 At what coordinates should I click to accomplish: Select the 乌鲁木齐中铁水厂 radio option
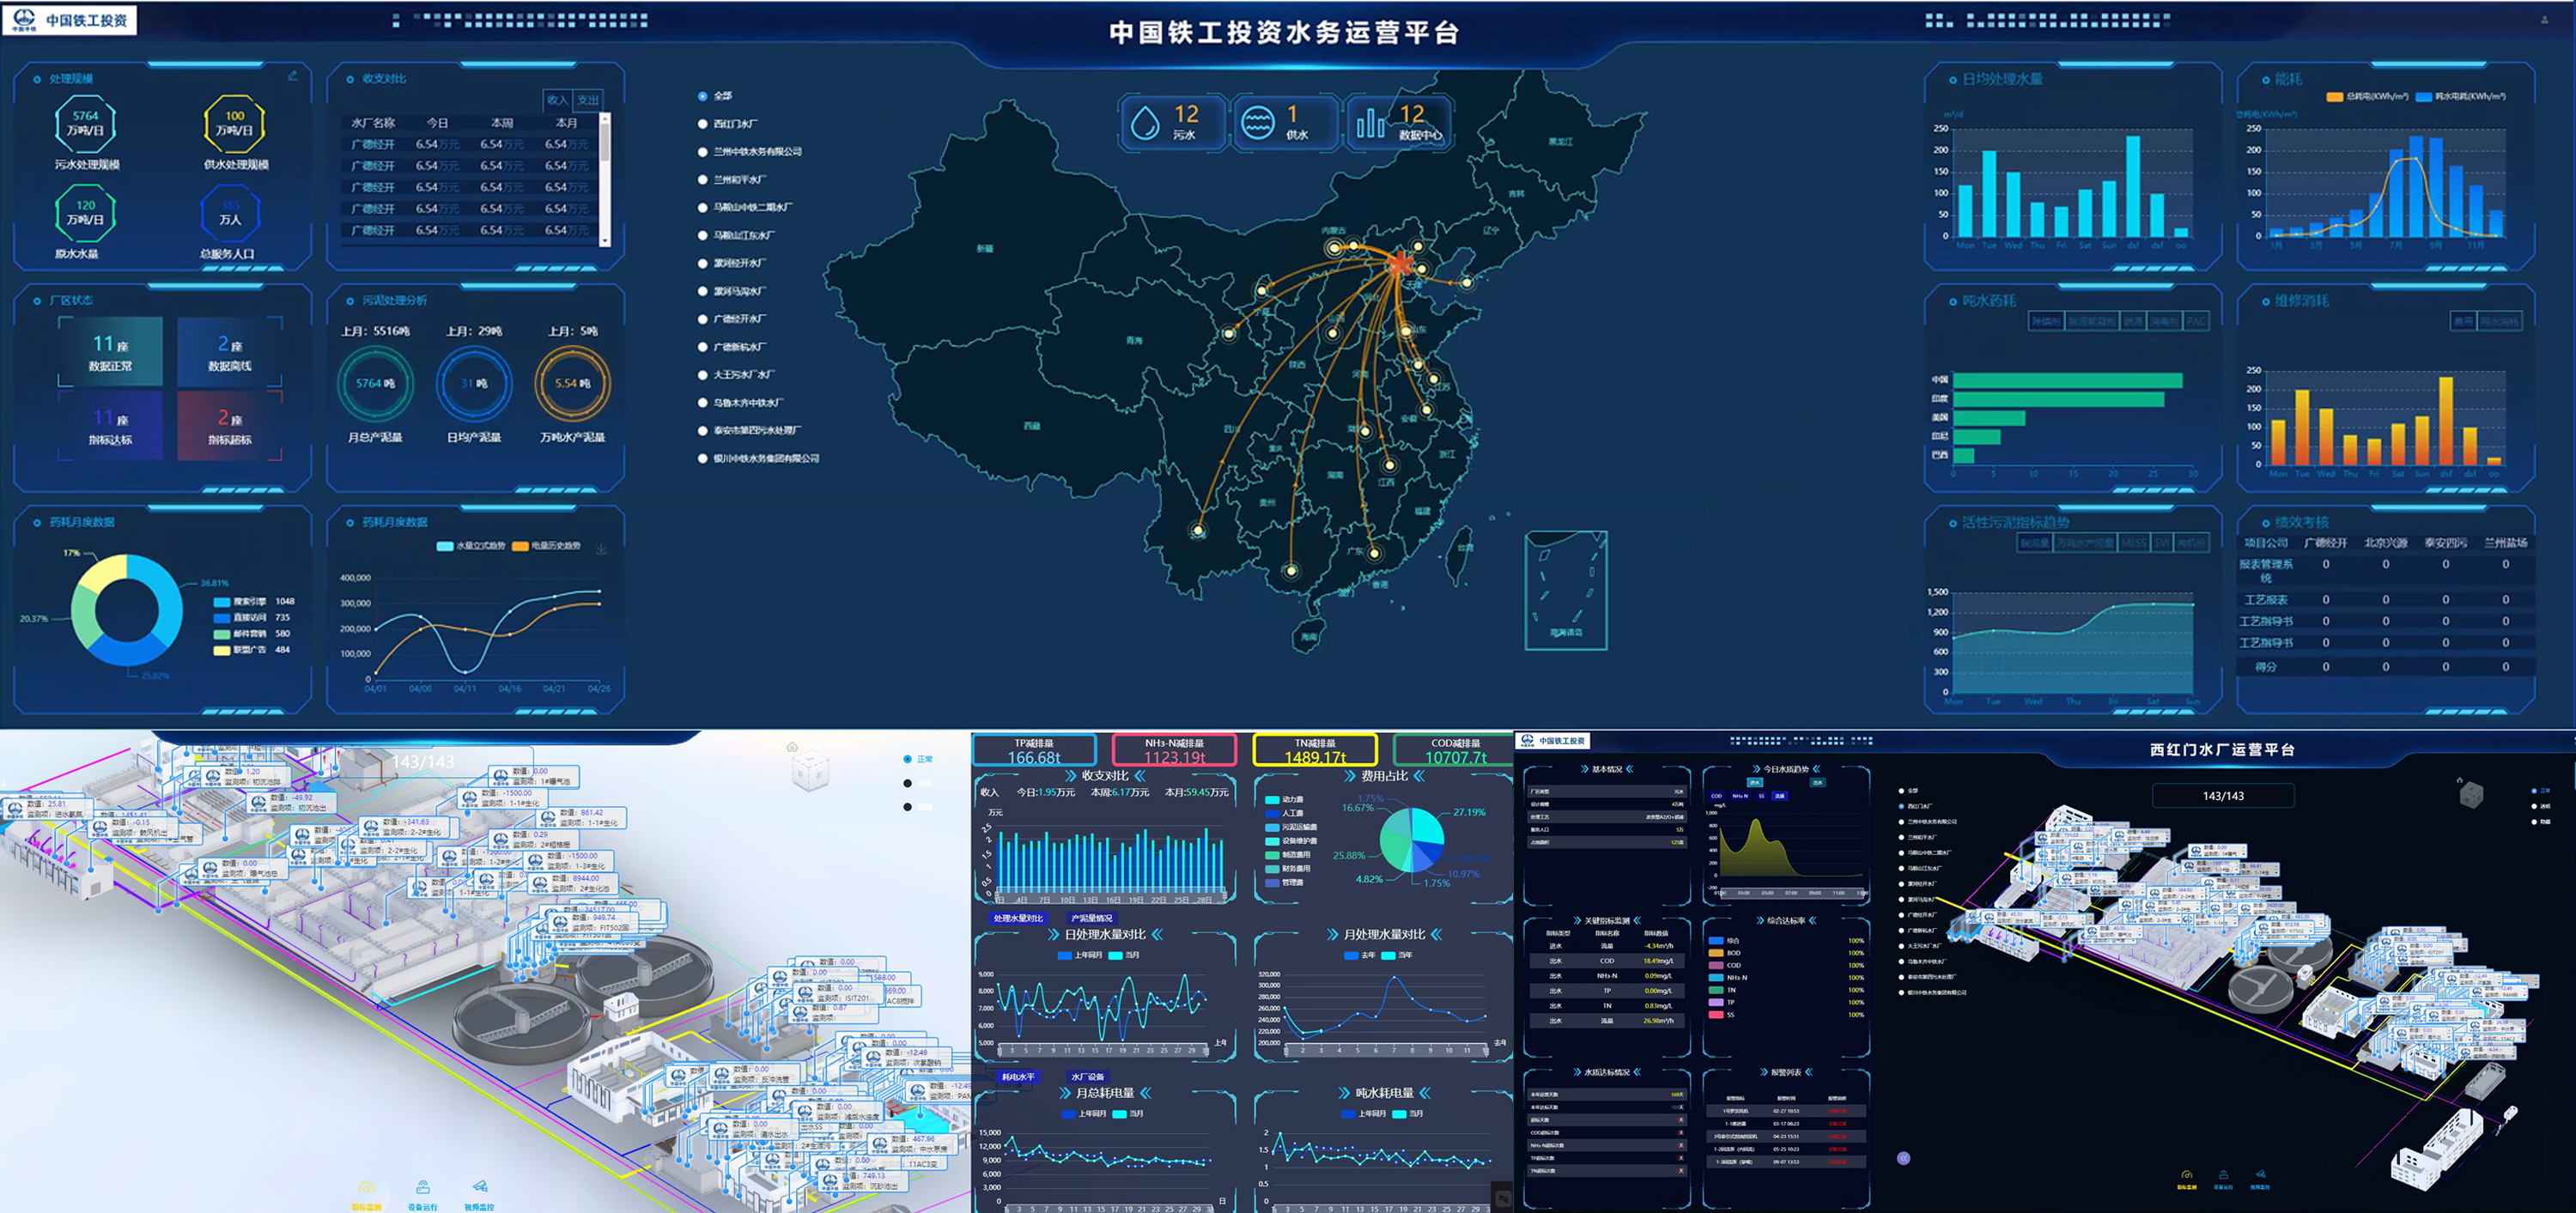(x=703, y=403)
